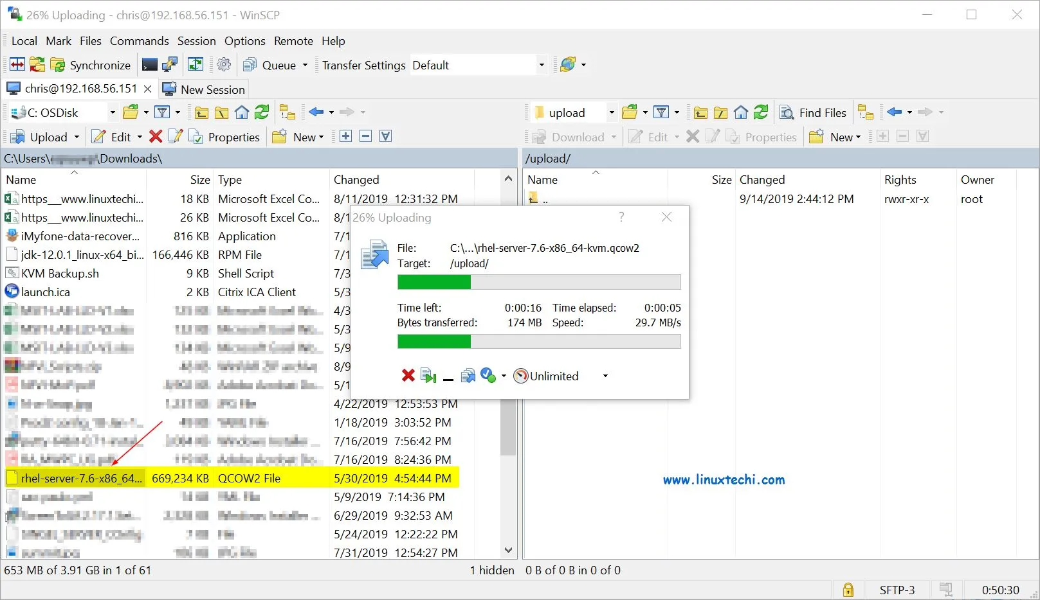Cancel the upload with the red X in the progress dialog
The image size is (1040, 600).
click(408, 376)
